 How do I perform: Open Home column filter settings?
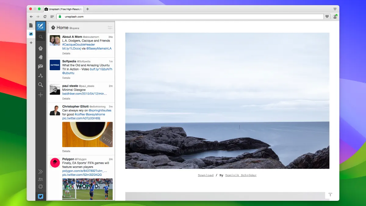pyautogui.click(x=110, y=28)
